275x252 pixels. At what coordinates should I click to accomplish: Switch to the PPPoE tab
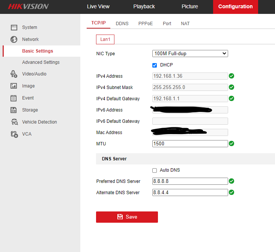coord(146,23)
